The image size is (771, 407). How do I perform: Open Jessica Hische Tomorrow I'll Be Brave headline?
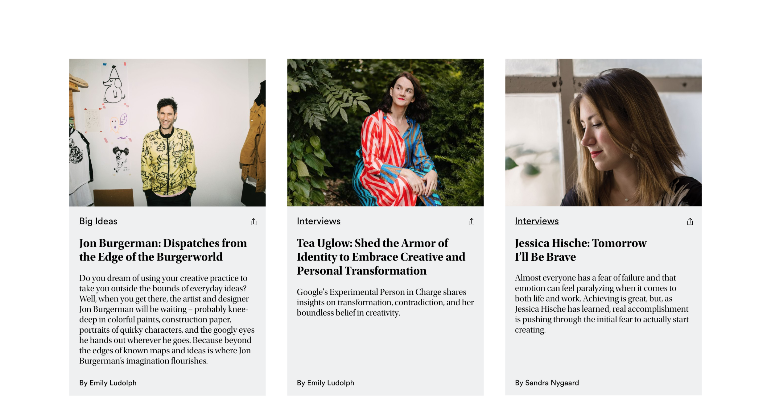(x=580, y=250)
